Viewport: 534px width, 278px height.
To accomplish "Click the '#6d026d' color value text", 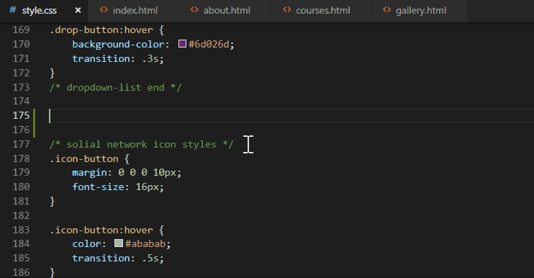I will [209, 44].
